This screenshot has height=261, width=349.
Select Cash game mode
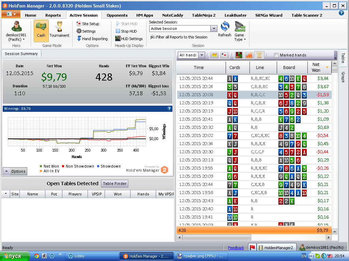[x=41, y=31]
